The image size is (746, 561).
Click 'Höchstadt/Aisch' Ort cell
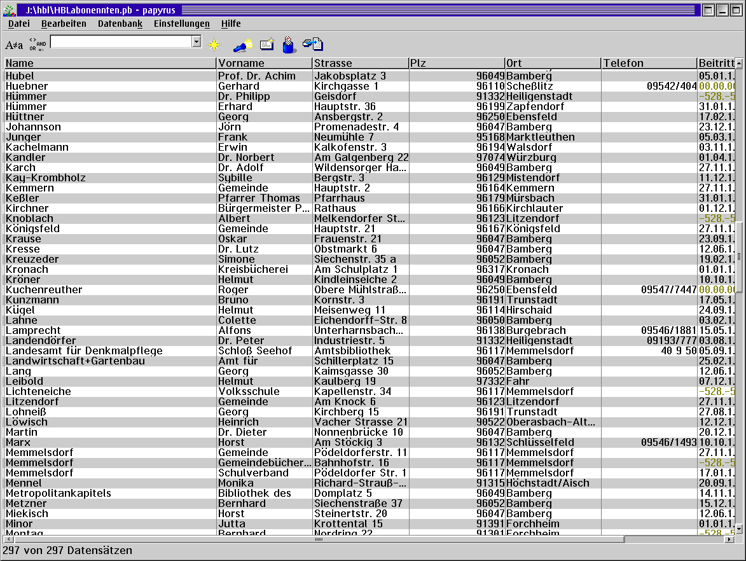(553, 483)
